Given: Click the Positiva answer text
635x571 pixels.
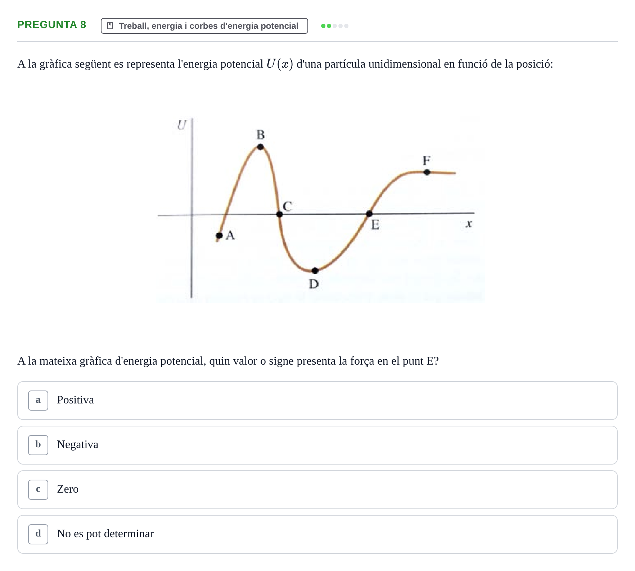Looking at the screenshot, I should coord(76,400).
